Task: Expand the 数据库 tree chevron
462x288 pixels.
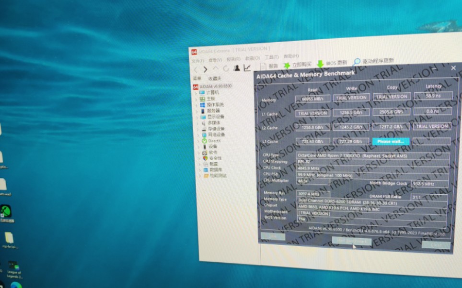Action: coord(200,170)
